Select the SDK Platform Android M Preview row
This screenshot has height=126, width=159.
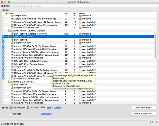(x=78, y=34)
